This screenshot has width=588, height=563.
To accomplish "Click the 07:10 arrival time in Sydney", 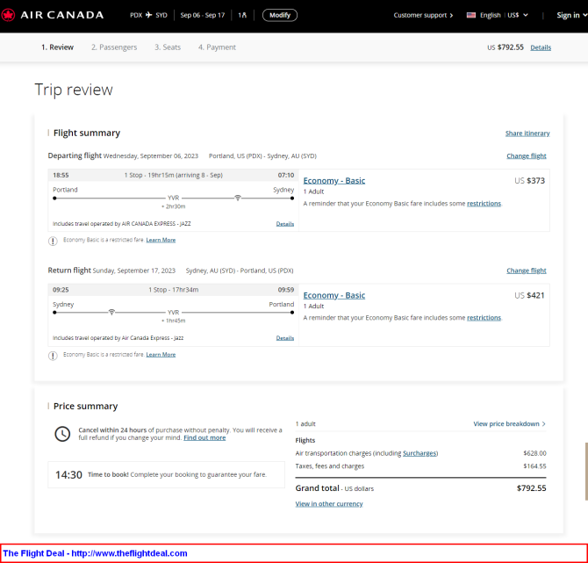I will pos(286,176).
